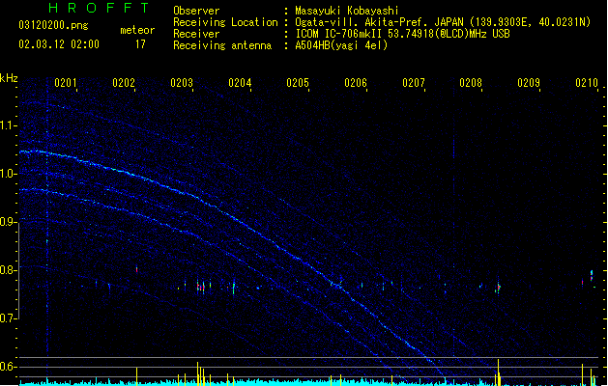Click the HROFFT title text

point(99,8)
